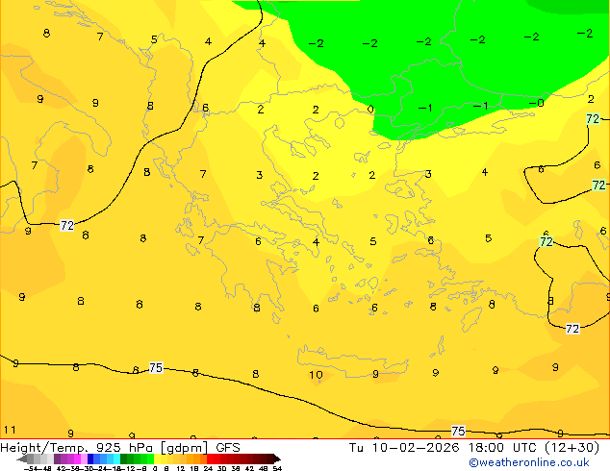The image size is (610, 471).
Task: Click the temperature value 10 near Crete
Action: point(316,375)
